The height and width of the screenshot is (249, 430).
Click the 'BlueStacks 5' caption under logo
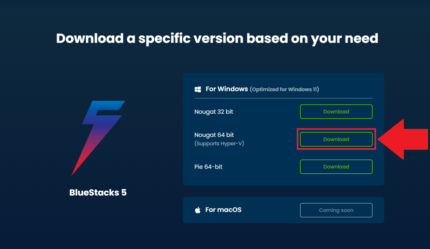coord(98,193)
